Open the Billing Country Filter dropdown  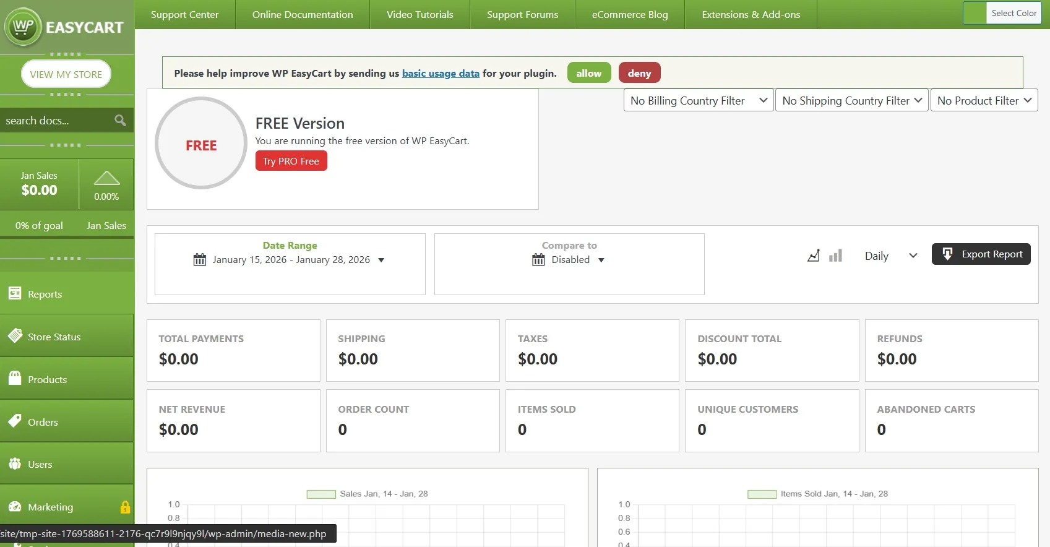[x=699, y=100]
